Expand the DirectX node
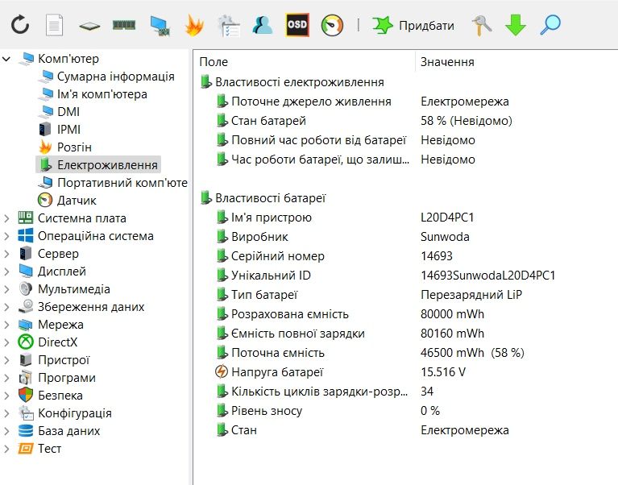The width and height of the screenshot is (618, 485). point(6,342)
